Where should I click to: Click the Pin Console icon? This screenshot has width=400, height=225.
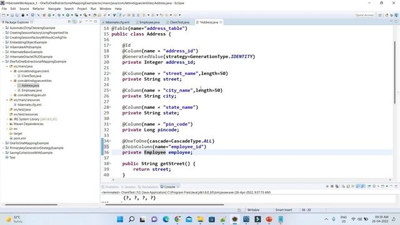click(369, 186)
